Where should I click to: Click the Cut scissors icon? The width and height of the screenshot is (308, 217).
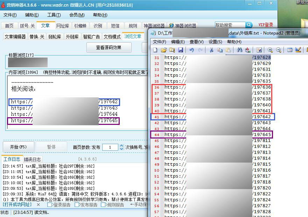pyautogui.click(x=211, y=50)
